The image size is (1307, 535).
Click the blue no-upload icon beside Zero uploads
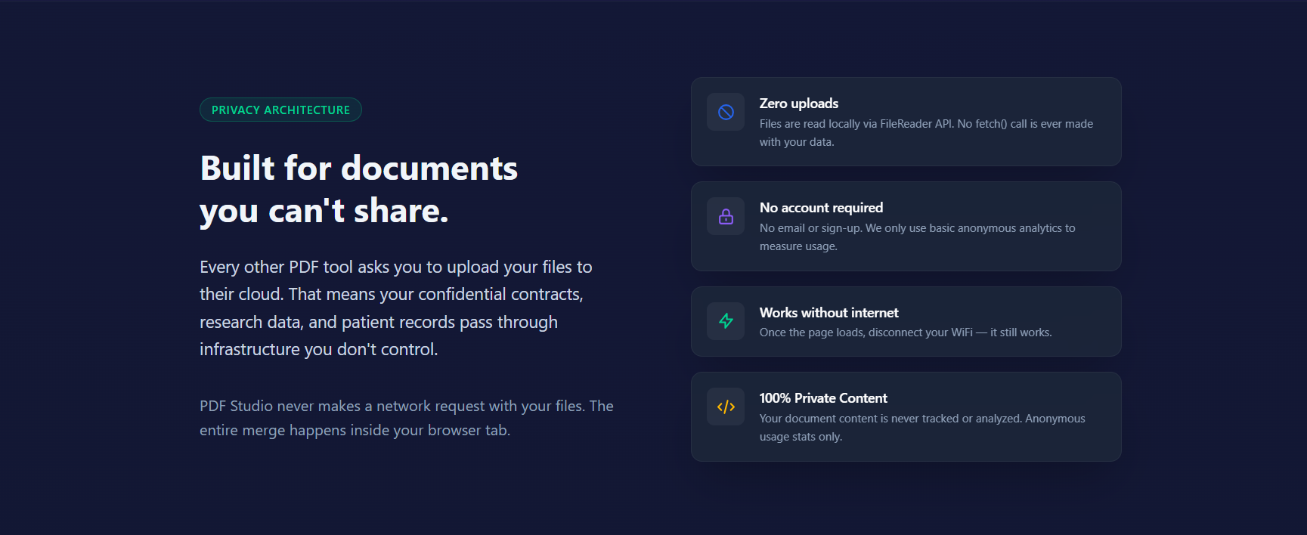[726, 112]
